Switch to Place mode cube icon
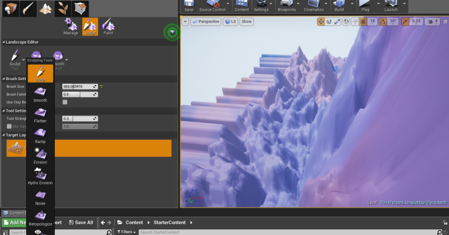This screenshot has height=235, width=449. point(11,8)
